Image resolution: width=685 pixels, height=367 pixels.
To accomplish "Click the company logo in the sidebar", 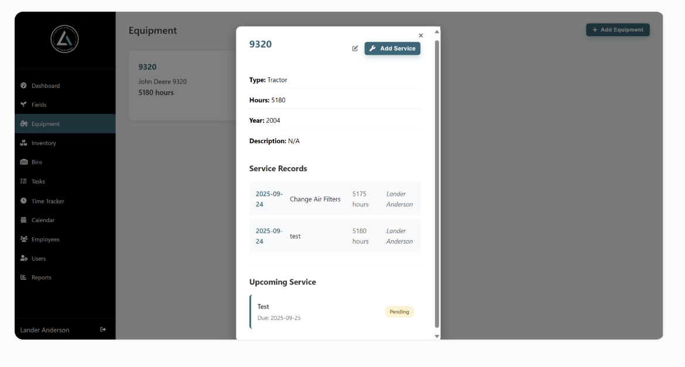I will 64,39.
